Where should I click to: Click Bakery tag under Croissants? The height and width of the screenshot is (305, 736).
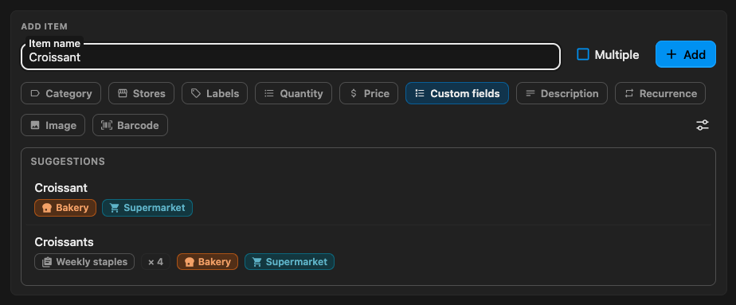[x=207, y=262]
